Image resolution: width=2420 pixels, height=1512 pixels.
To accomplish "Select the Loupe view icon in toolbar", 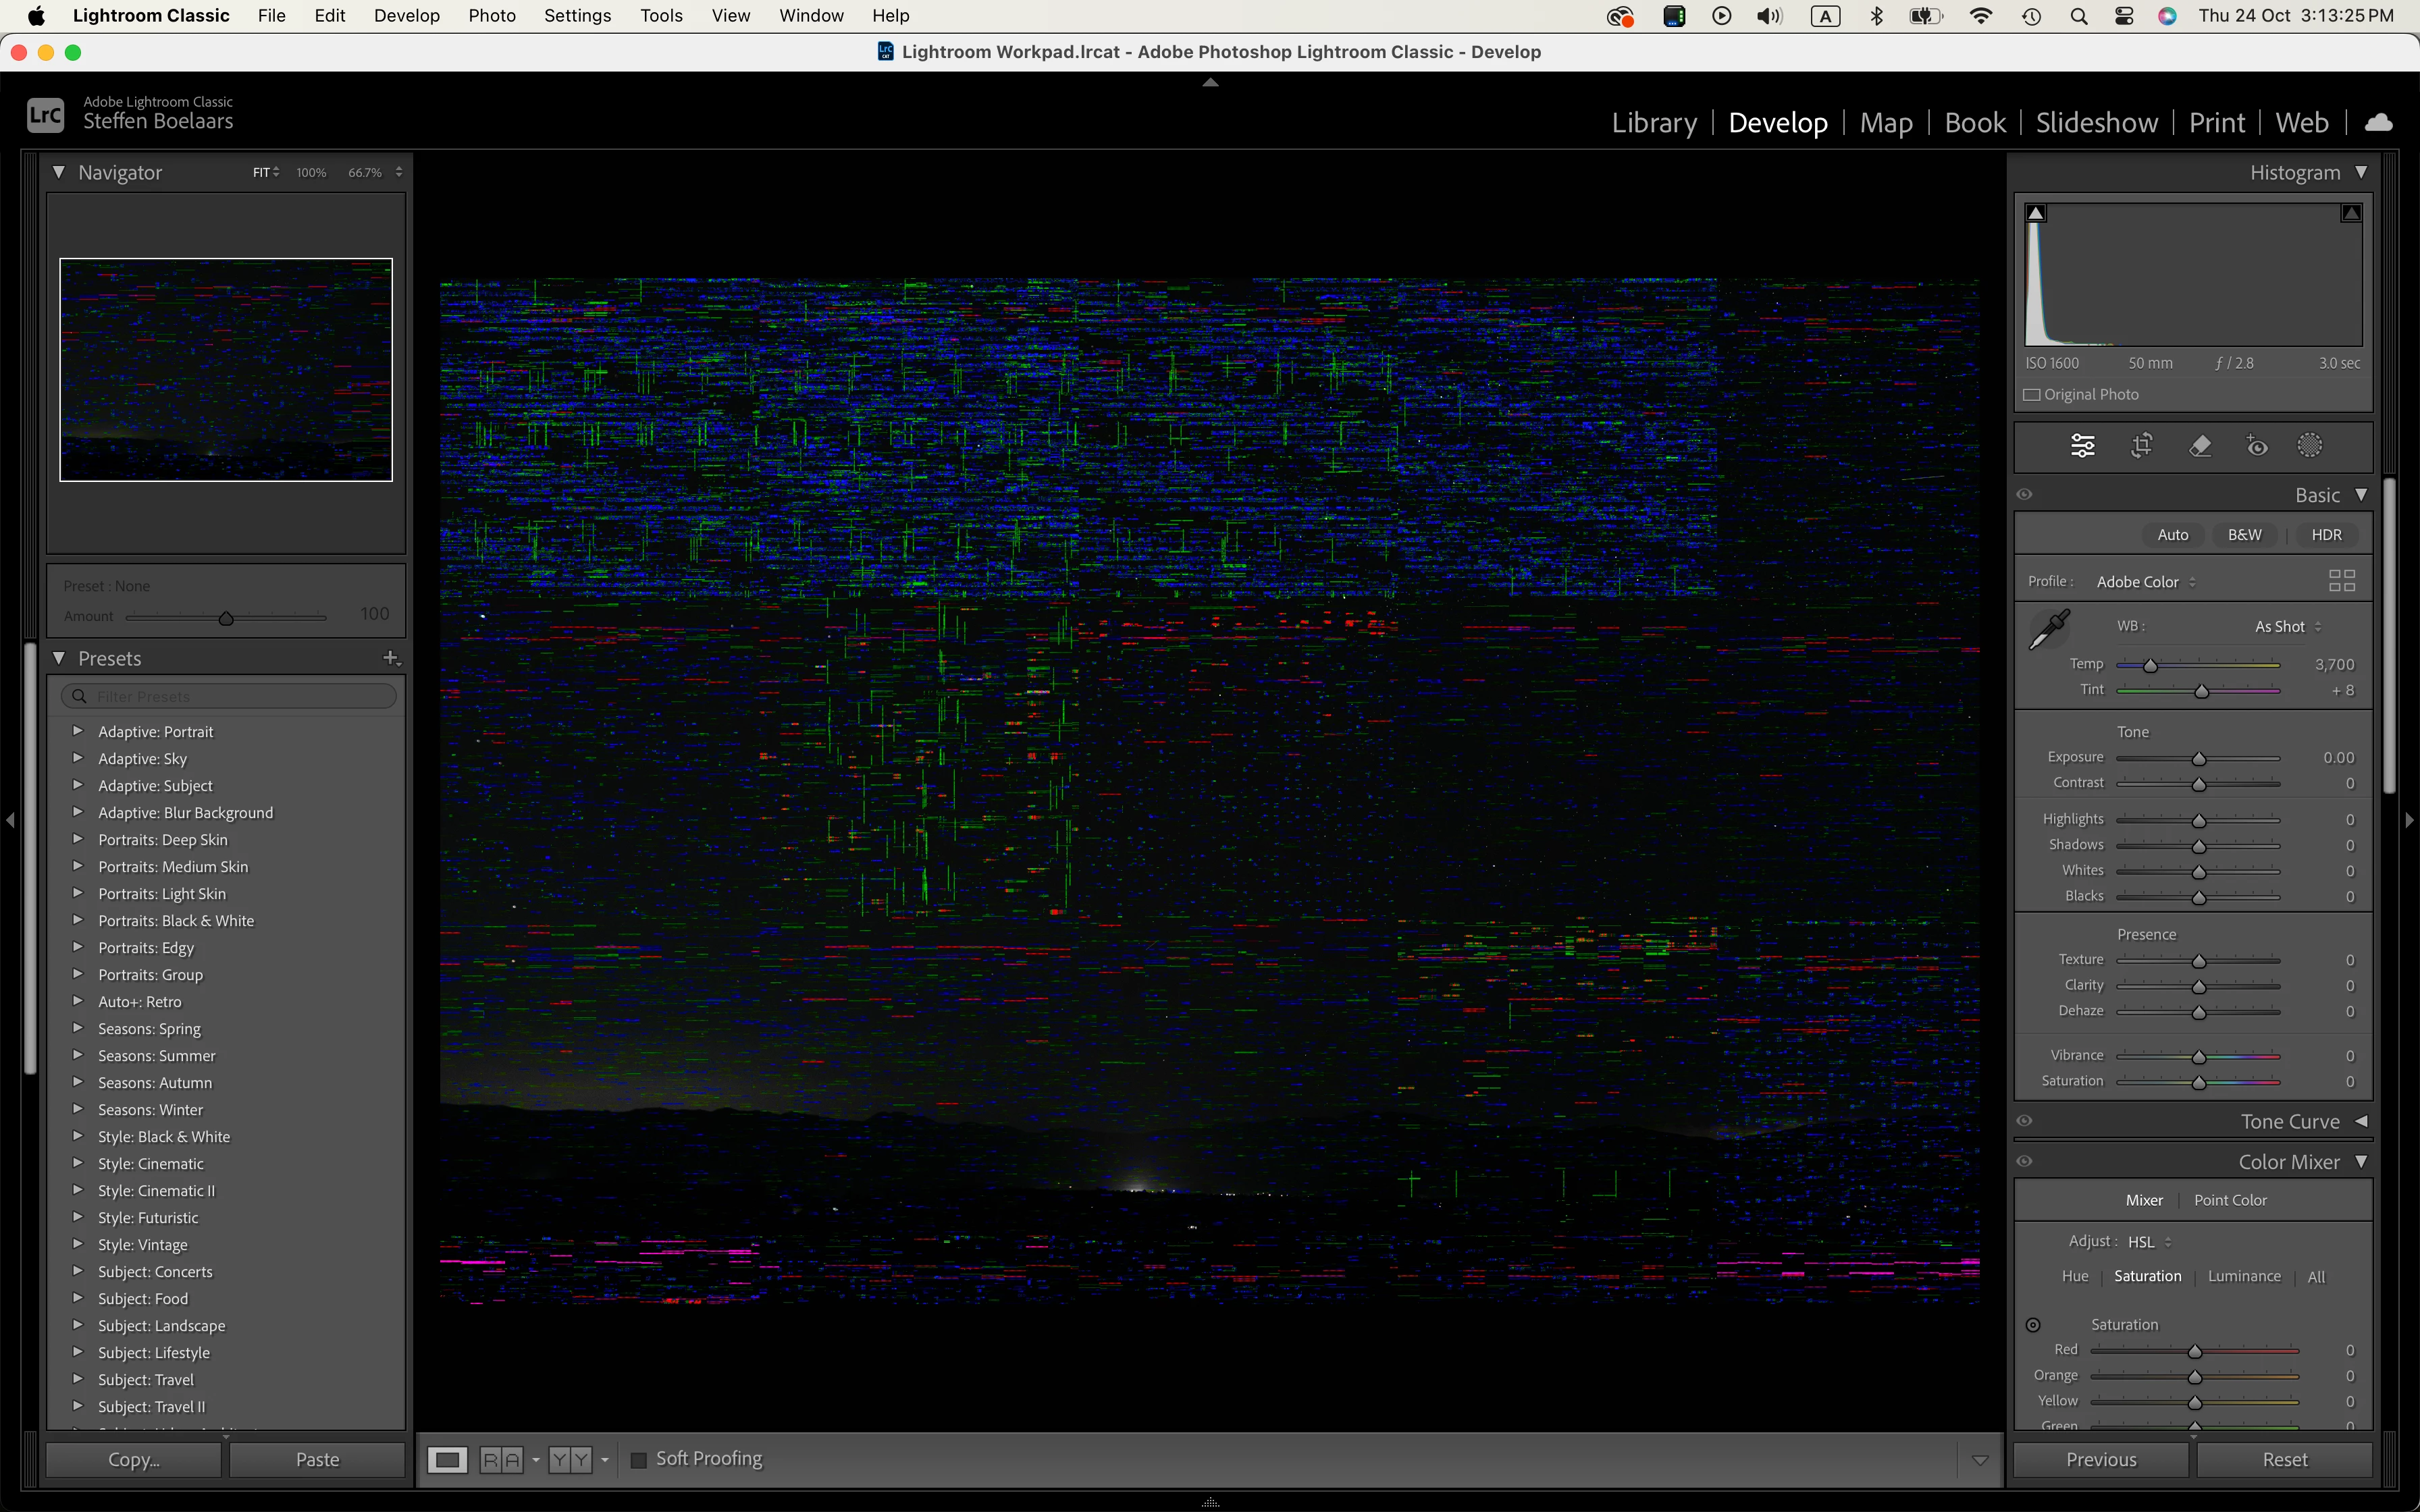I will point(447,1460).
